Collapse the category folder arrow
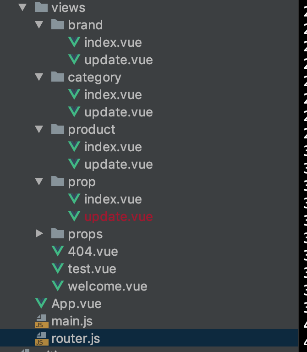The image size is (307, 352). [39, 77]
